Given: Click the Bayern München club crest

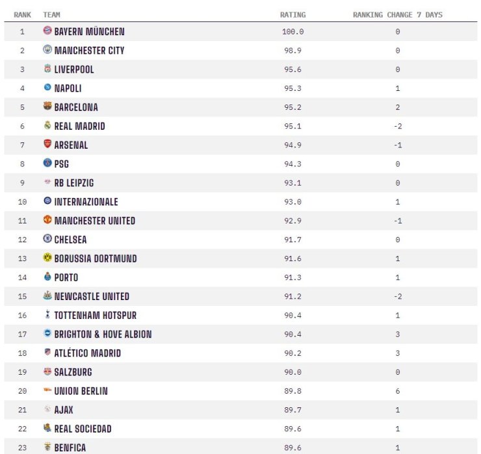Looking at the screenshot, I should (47, 31).
